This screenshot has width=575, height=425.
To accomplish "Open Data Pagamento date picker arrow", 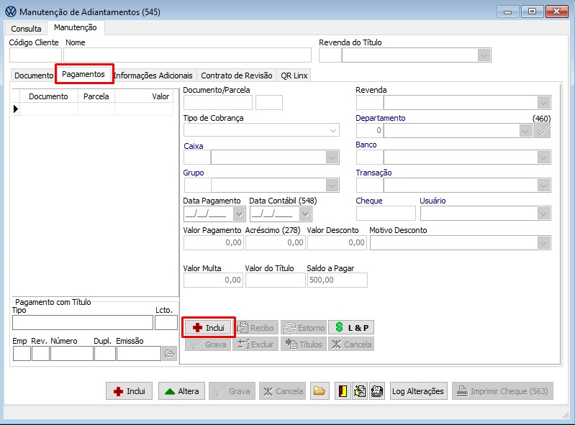I will pyautogui.click(x=239, y=214).
